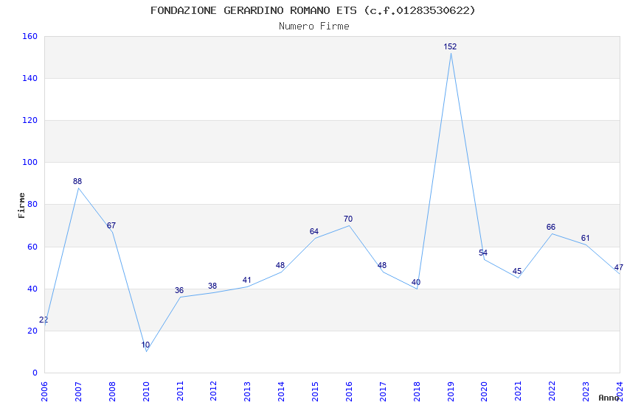The image size is (627, 405).
Task: Click the data label 45 for 2021
Action: 517,272
